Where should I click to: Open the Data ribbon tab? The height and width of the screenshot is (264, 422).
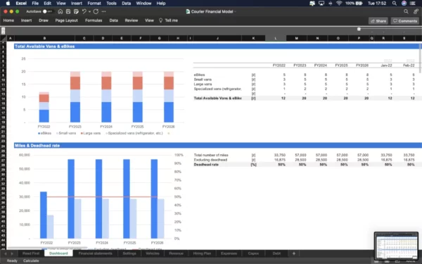(x=113, y=20)
